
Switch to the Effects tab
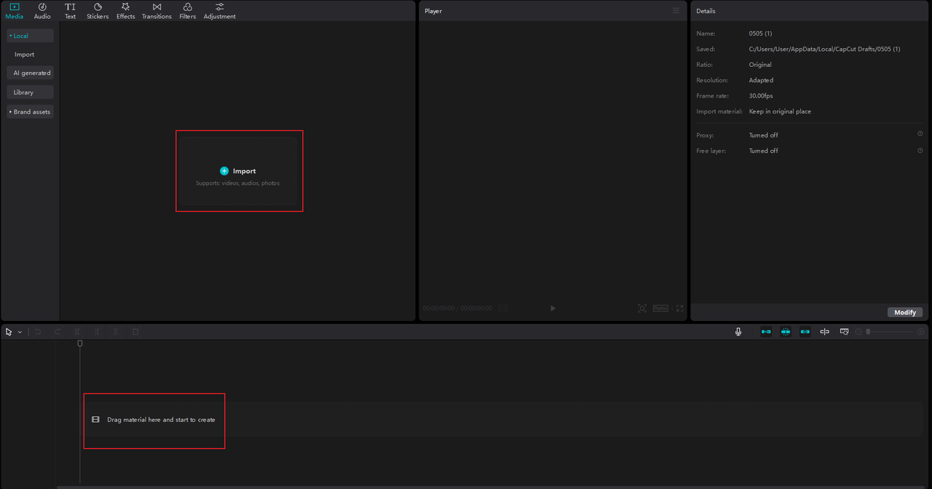(125, 11)
